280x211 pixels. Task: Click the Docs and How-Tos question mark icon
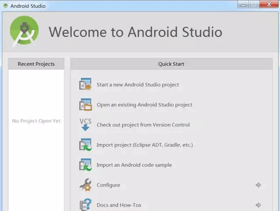[x=86, y=204]
